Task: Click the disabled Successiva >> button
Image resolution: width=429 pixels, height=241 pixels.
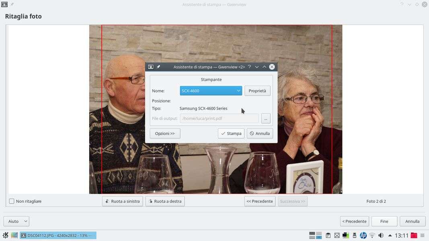Action: (x=292, y=201)
